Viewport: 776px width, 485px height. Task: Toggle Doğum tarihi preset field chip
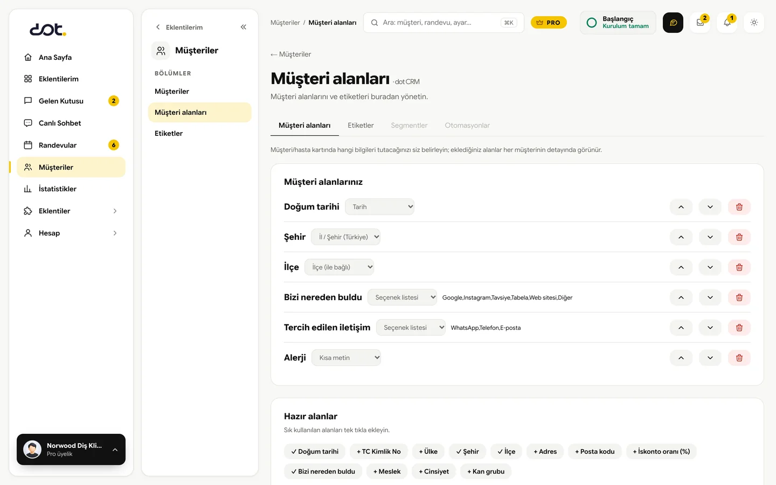[315, 452]
